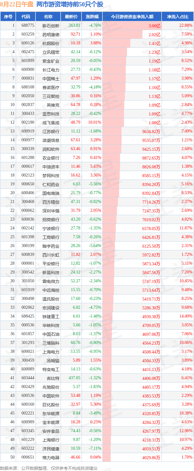Select stock name 江苏银行
The height and width of the screenshot is (471, 194).
pyautogui.click(x=51, y=132)
